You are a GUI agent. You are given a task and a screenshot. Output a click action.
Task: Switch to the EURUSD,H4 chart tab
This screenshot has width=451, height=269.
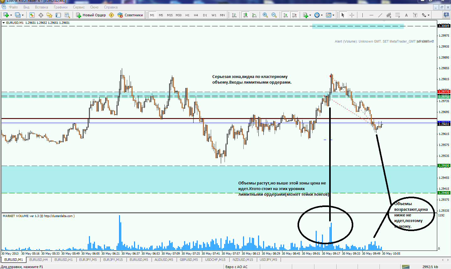39,260
